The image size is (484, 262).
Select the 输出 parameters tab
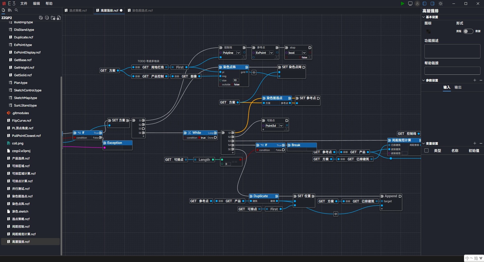458,87
